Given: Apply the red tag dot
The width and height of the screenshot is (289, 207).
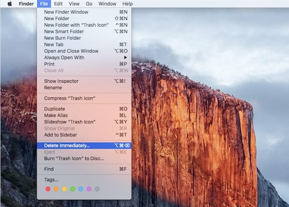Looking at the screenshot, I should [x=48, y=189].
